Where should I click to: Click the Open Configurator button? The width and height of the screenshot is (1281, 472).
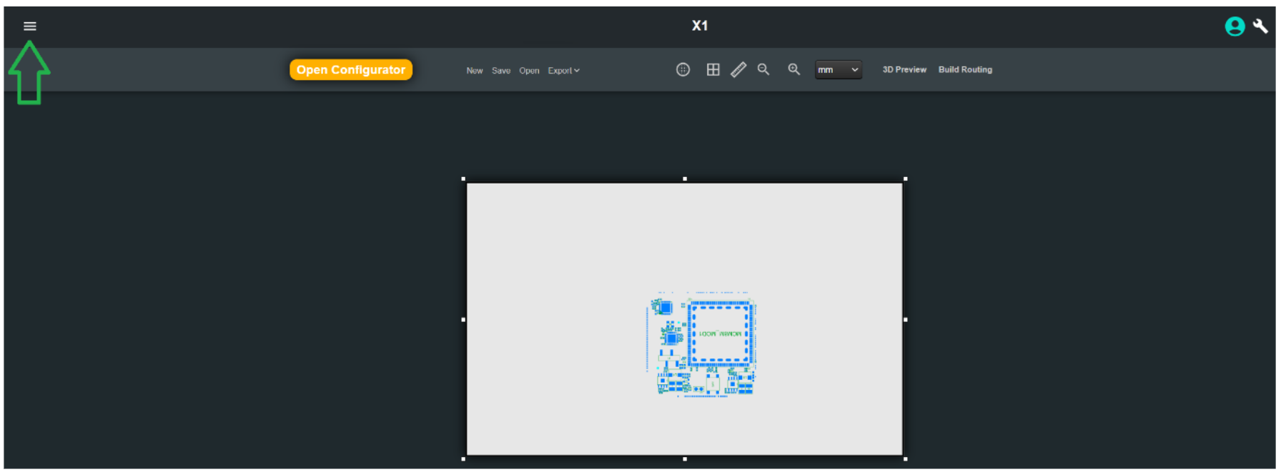tap(351, 70)
